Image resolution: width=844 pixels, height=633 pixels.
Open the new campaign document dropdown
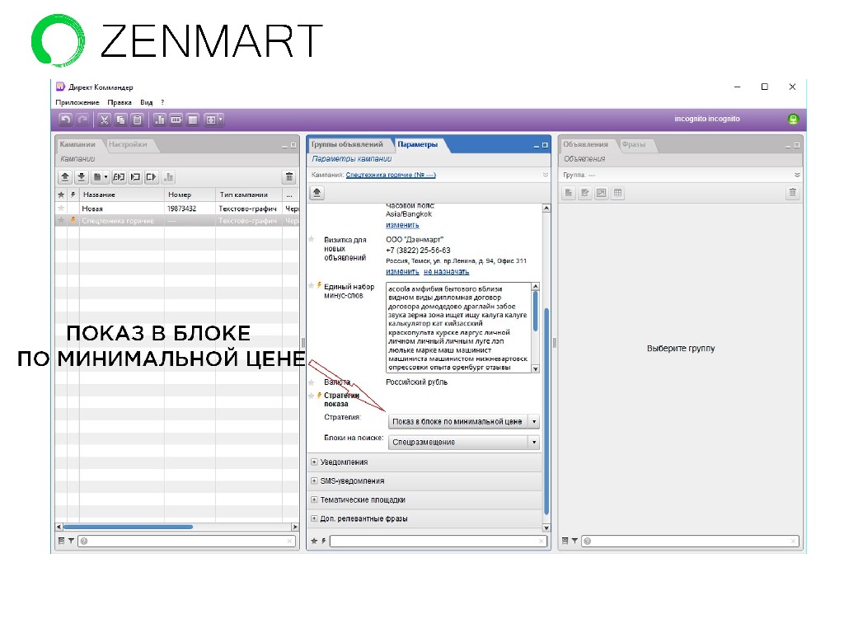point(100,177)
